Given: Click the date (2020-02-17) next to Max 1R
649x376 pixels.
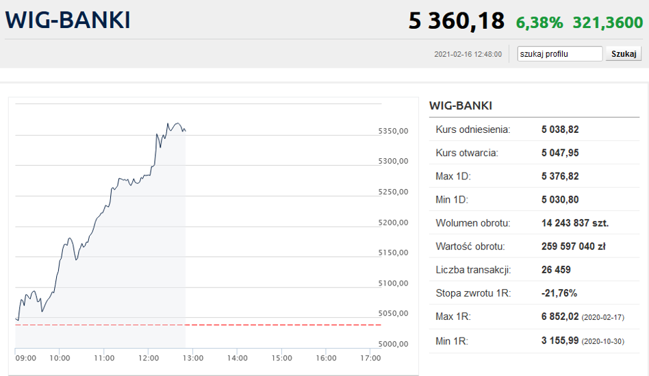Looking at the screenshot, I should 602,318.
